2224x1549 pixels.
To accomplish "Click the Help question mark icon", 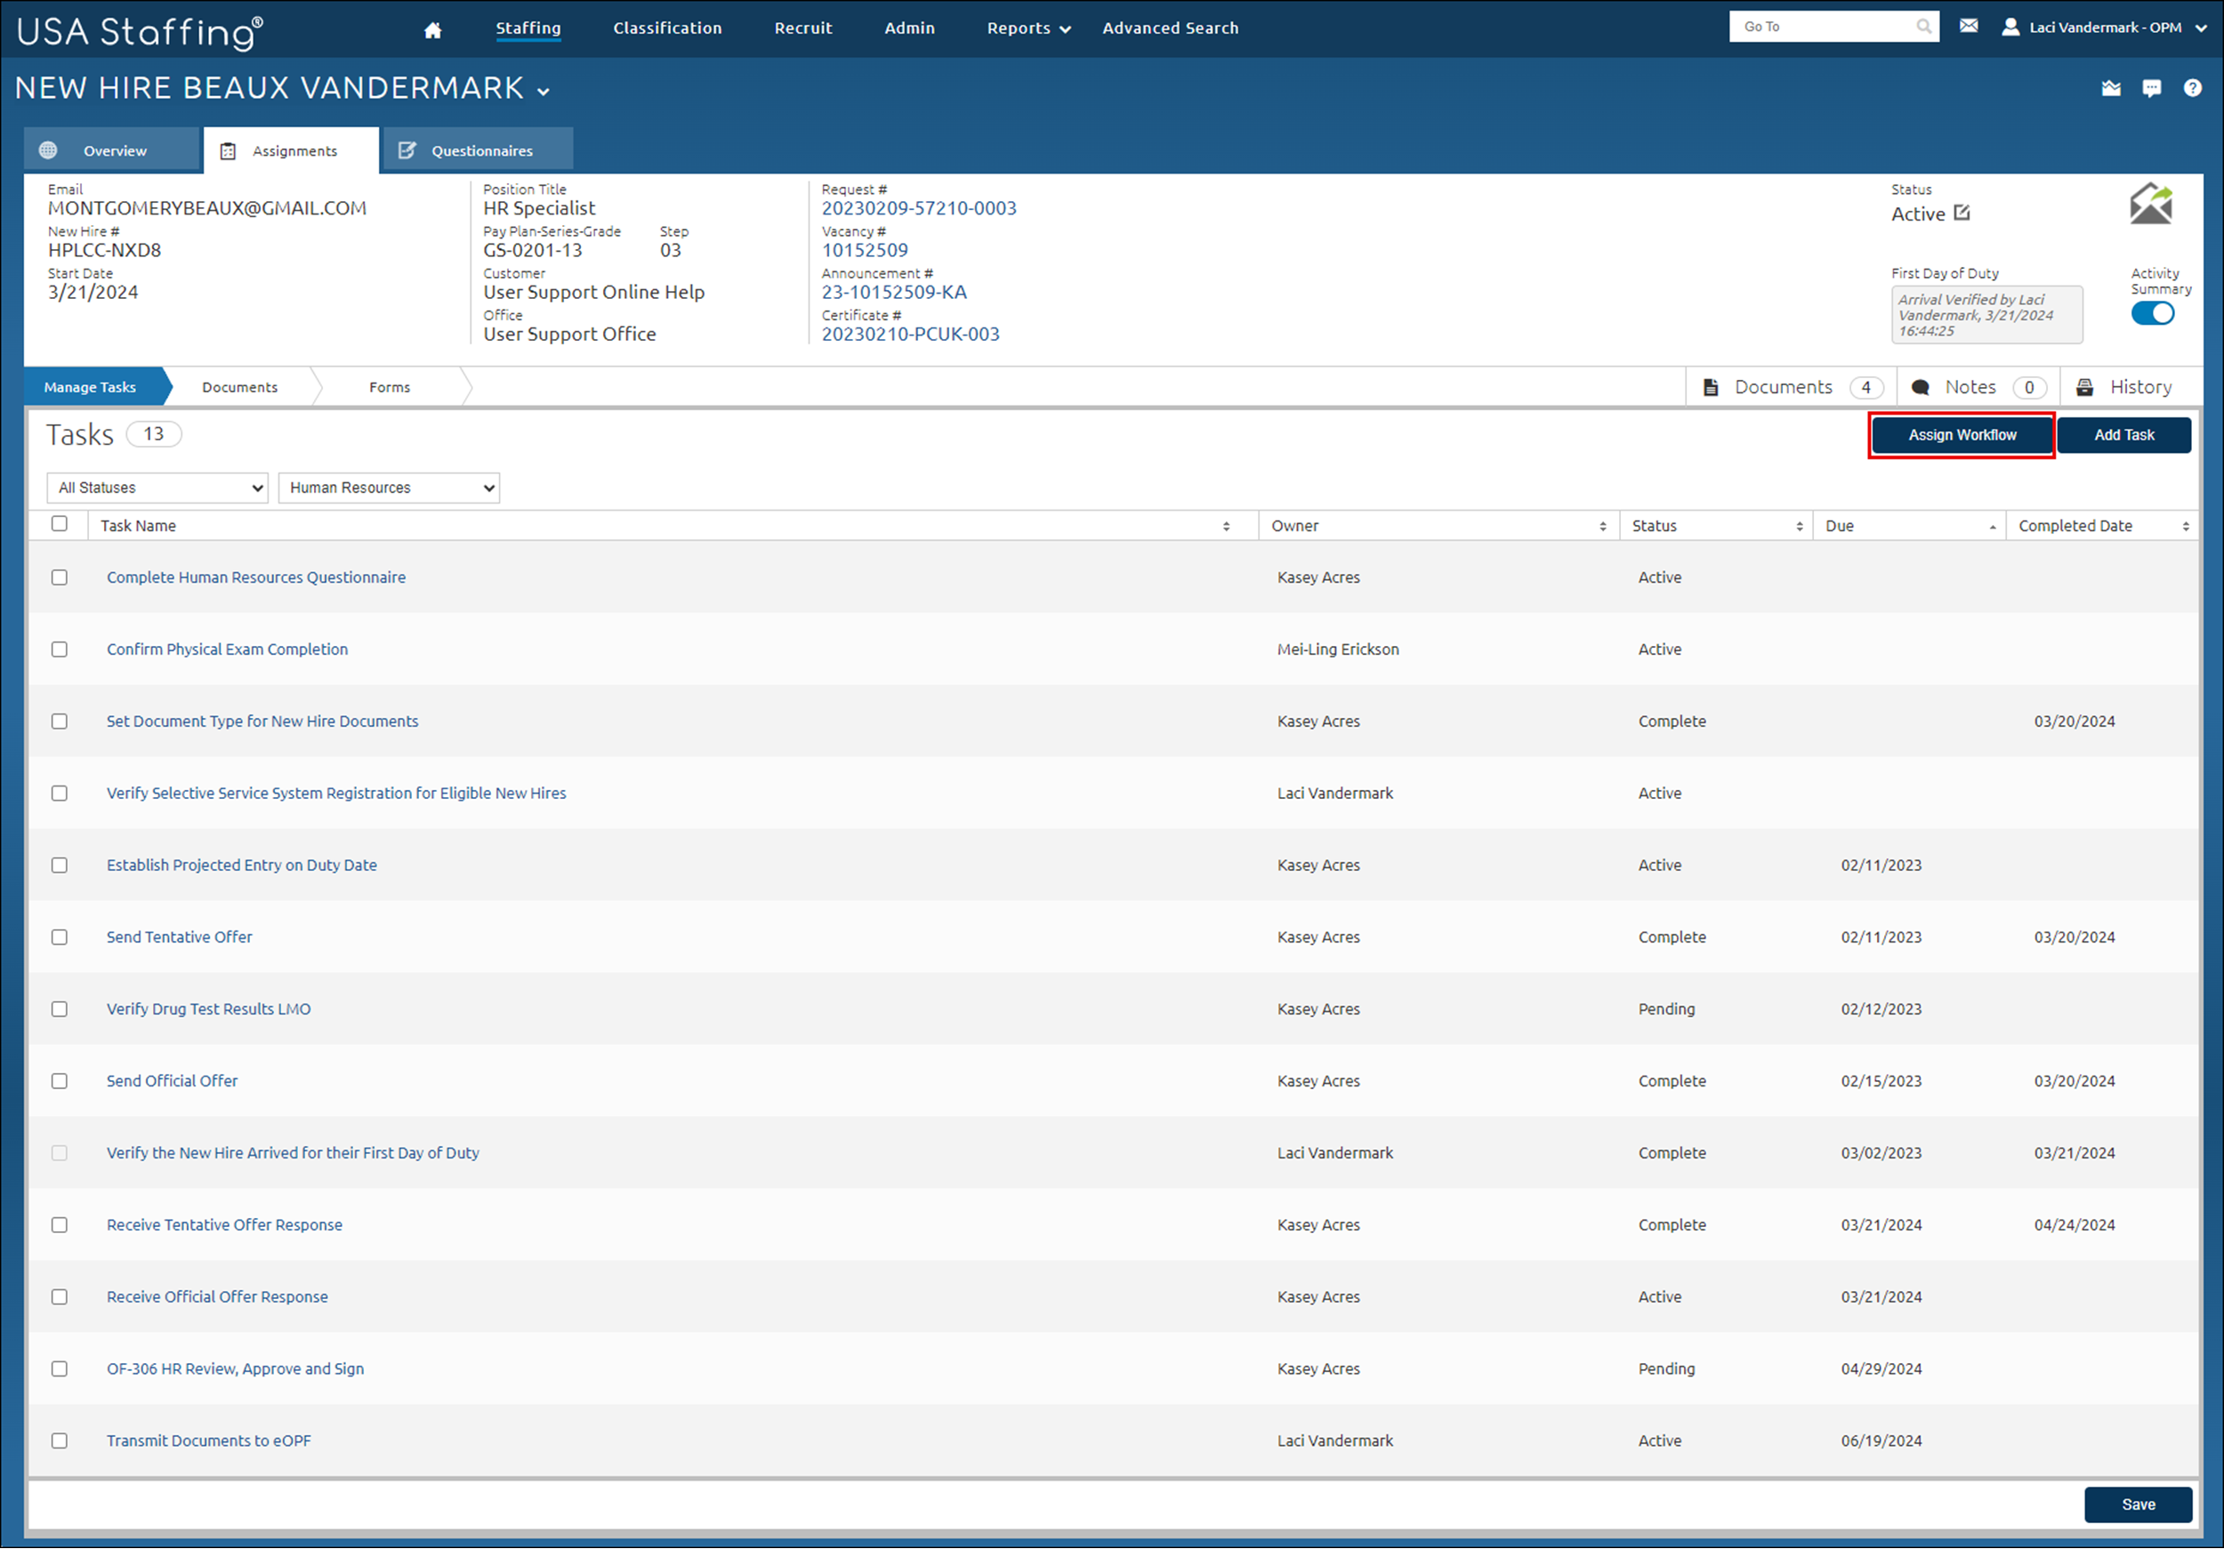I will pyautogui.click(x=2192, y=87).
